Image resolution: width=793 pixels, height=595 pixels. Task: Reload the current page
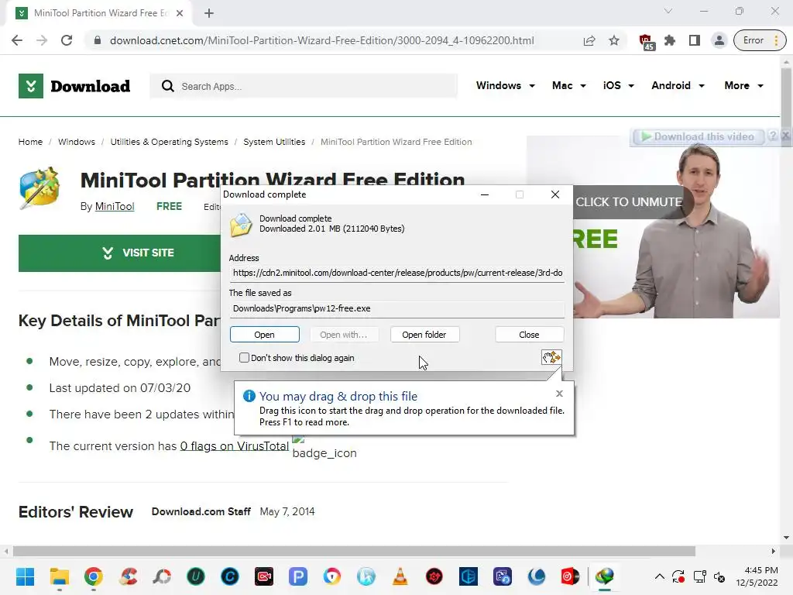point(67,40)
